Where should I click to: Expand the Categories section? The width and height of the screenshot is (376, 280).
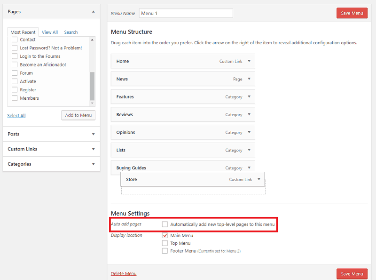pyautogui.click(x=93, y=164)
